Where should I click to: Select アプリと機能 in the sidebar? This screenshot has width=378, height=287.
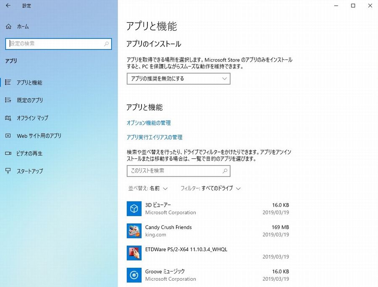59,83
